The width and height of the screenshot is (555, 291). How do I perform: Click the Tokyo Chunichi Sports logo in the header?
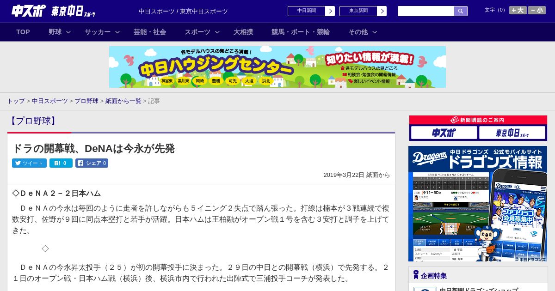tap(74, 11)
